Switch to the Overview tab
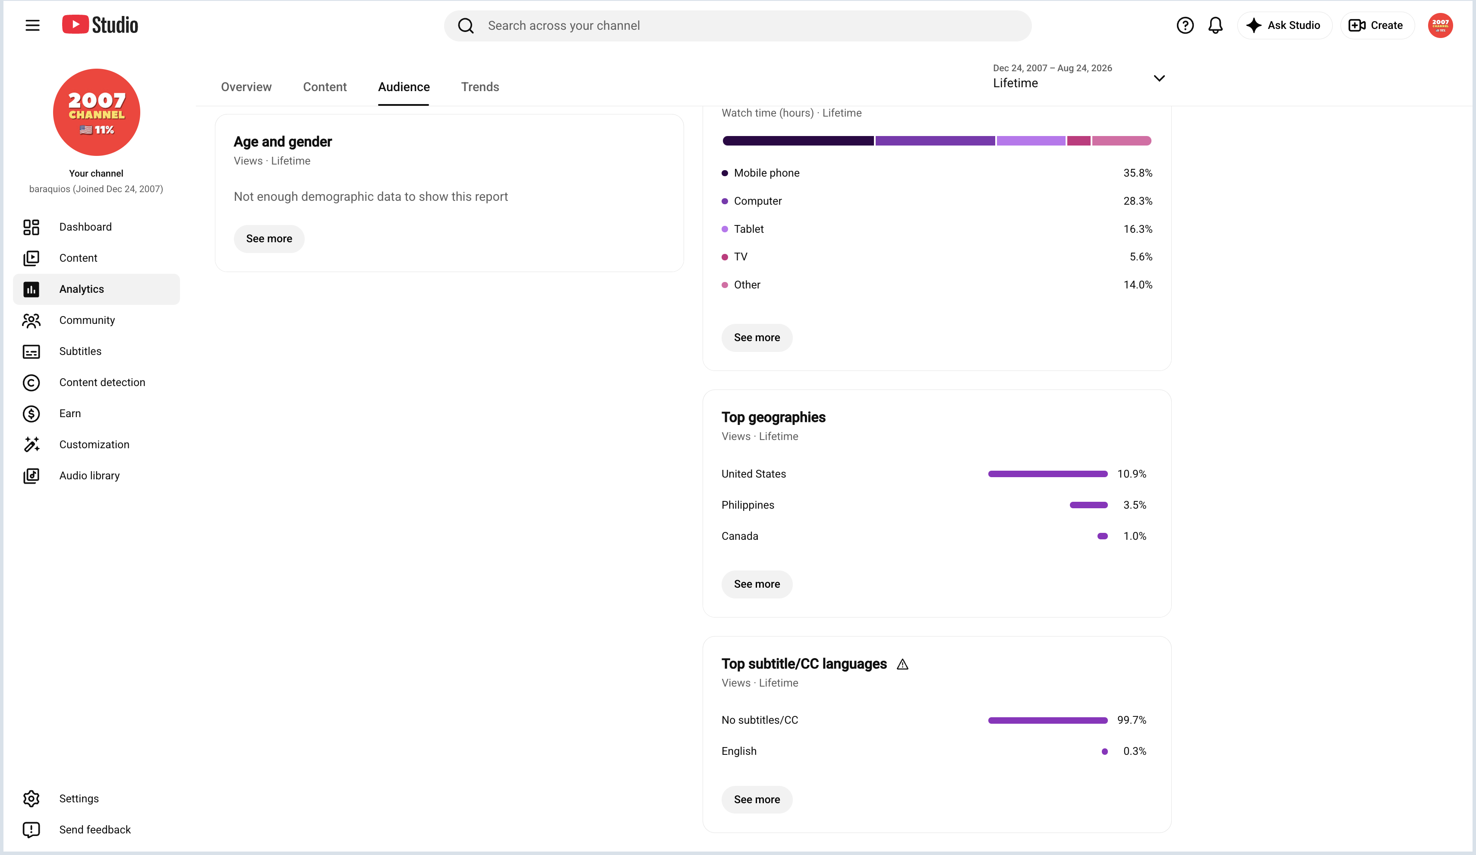The height and width of the screenshot is (855, 1476). click(x=246, y=87)
